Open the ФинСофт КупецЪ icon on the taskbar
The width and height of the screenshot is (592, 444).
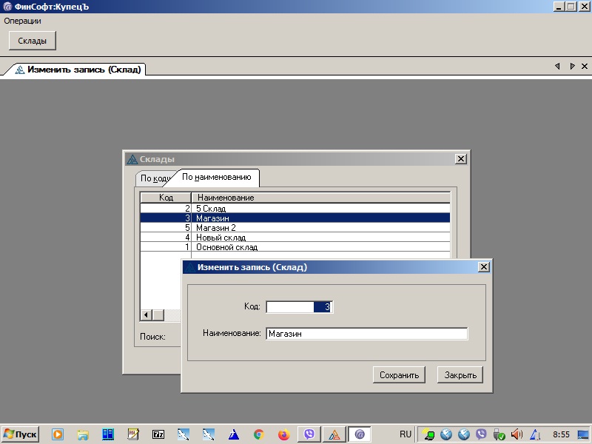pos(335,434)
